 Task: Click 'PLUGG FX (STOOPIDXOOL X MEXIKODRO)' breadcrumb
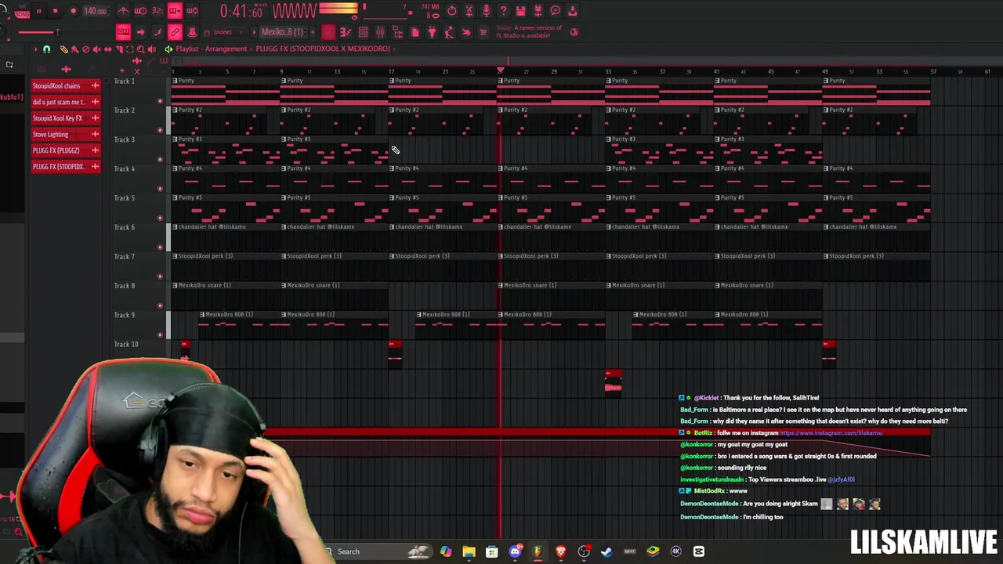(x=323, y=49)
